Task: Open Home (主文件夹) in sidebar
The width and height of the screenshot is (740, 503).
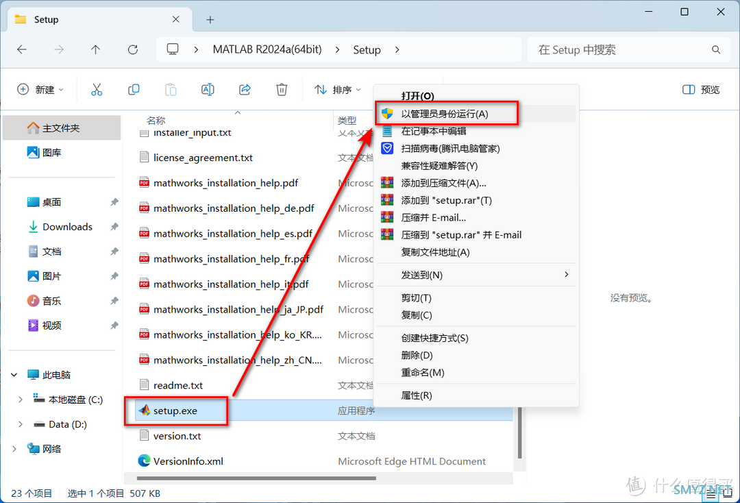Action: coord(62,128)
